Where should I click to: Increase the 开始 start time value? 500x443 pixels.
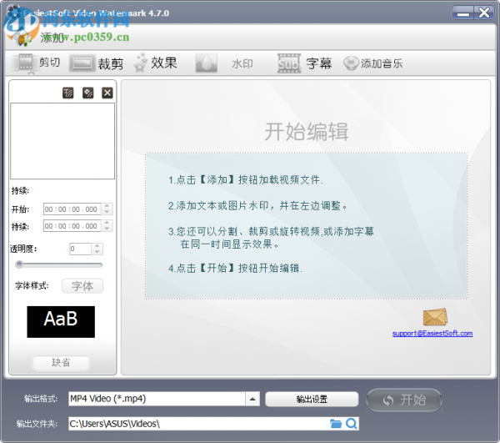coord(107,206)
